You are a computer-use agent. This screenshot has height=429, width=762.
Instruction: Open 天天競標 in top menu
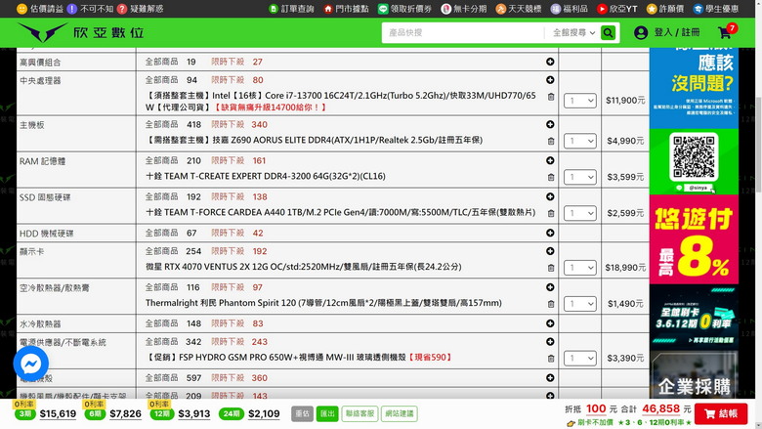[519, 9]
